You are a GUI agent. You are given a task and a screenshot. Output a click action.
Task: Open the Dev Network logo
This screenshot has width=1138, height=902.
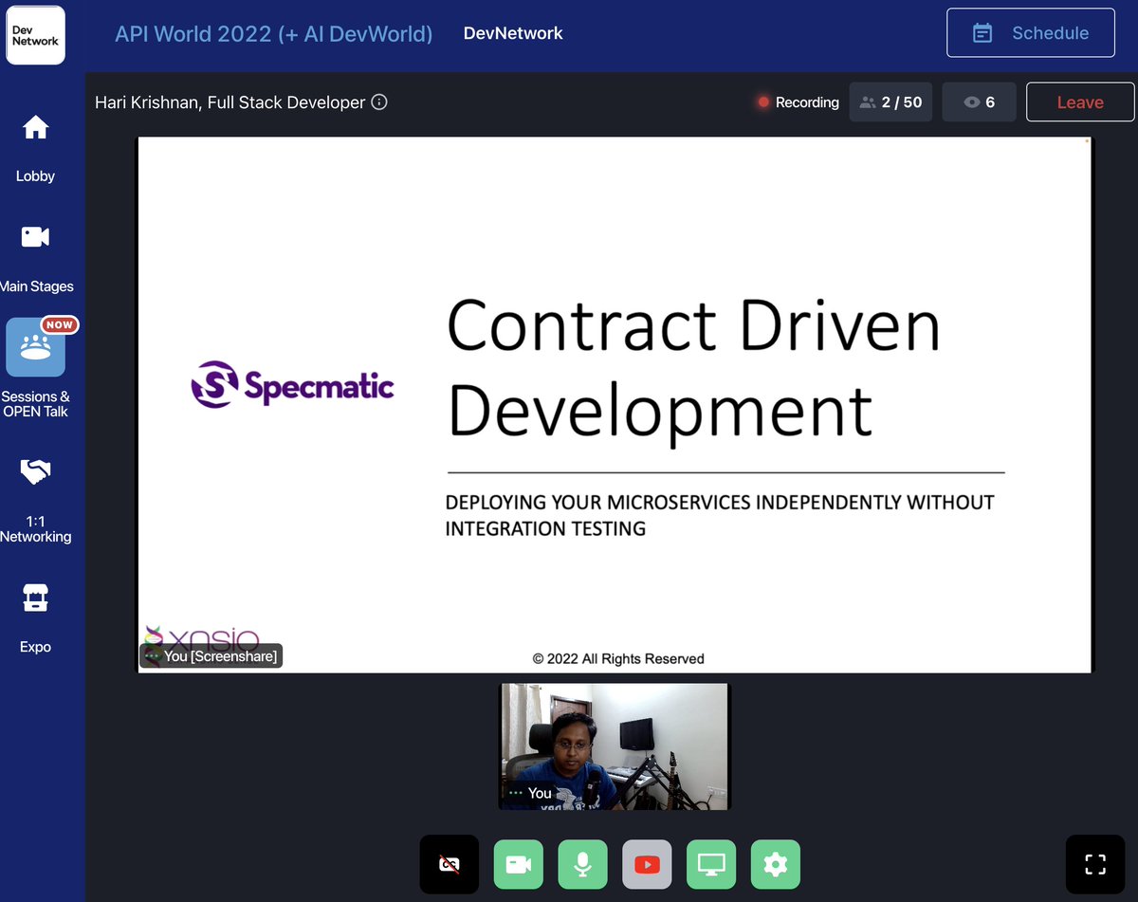tap(36, 35)
